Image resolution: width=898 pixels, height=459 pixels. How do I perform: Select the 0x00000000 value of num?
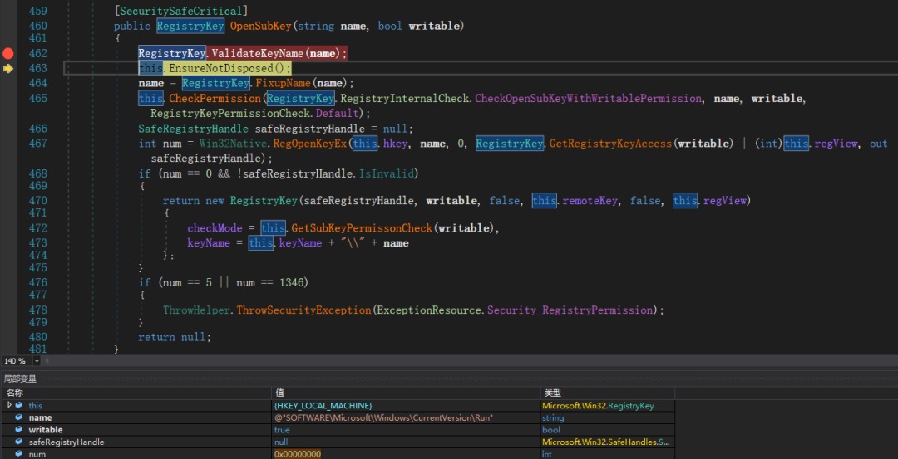(298, 454)
